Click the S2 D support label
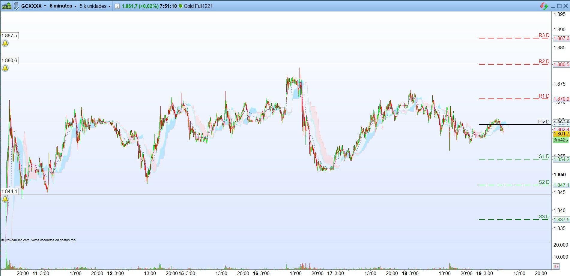This screenshot has height=276, width=570. coord(544,182)
